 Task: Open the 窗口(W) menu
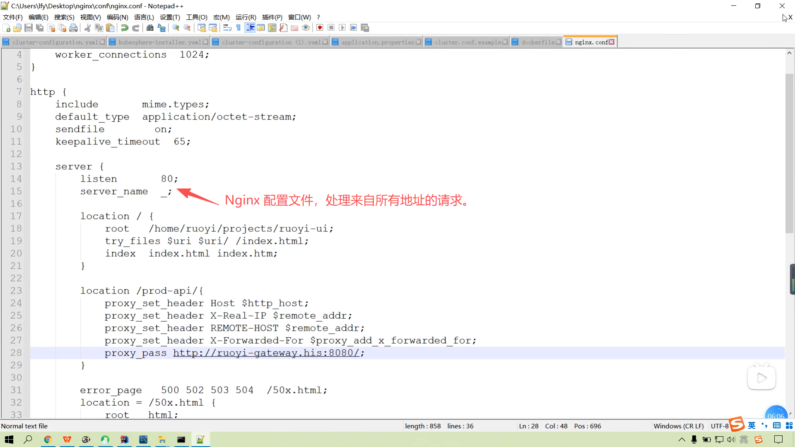click(x=299, y=17)
